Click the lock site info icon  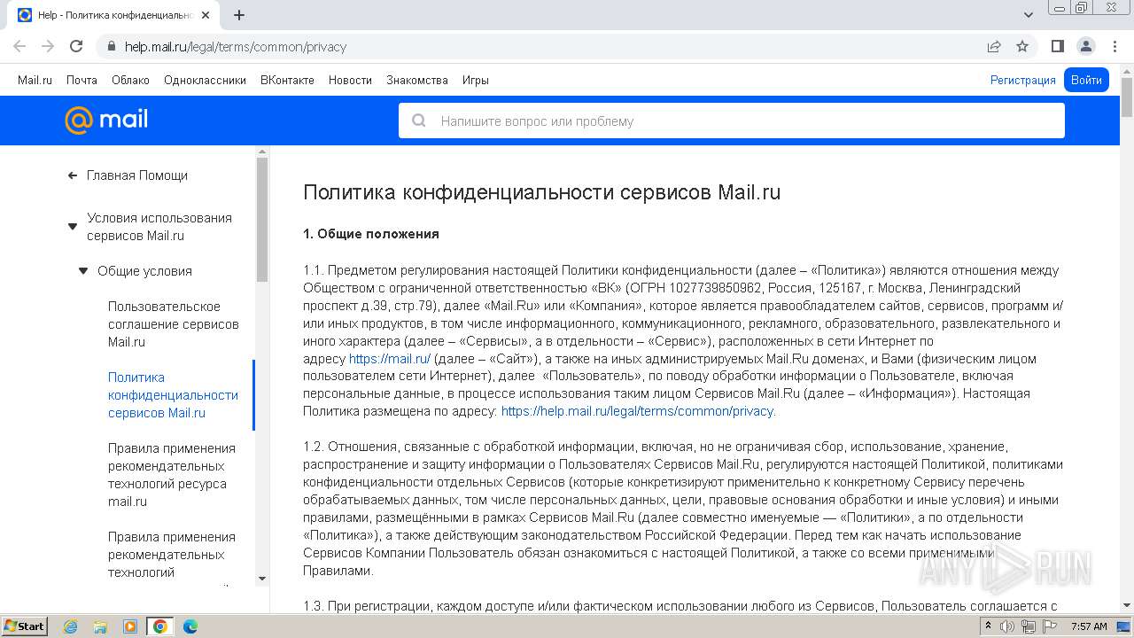tap(112, 46)
